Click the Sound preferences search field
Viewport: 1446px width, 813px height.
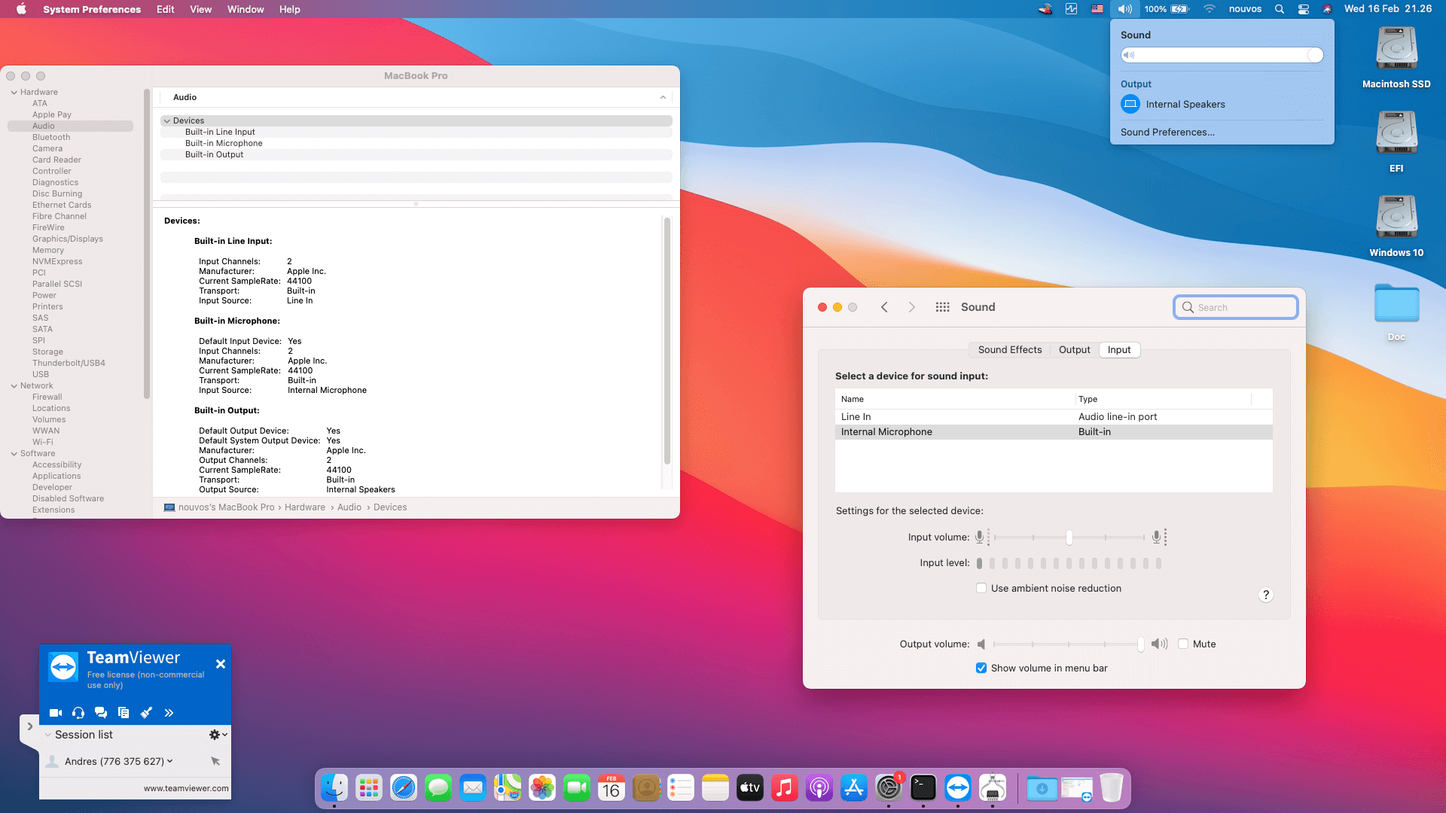click(x=1235, y=307)
